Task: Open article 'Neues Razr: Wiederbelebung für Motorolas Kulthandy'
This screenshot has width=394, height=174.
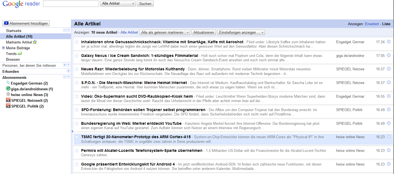Action: (x=133, y=69)
